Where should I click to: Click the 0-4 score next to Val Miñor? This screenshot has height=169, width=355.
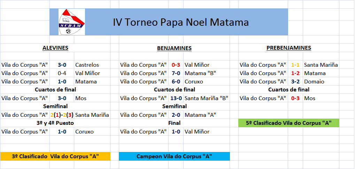coord(62,73)
